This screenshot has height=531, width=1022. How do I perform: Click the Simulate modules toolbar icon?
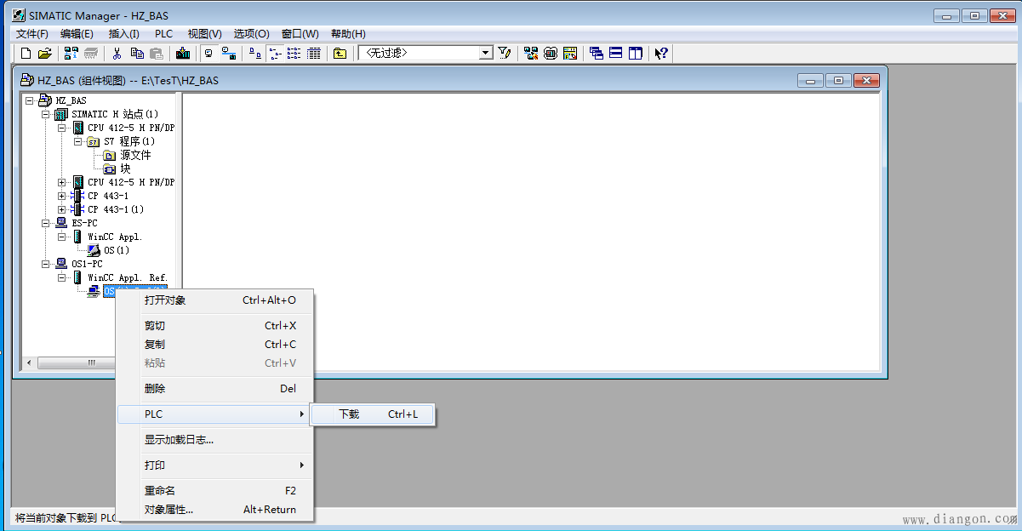click(551, 53)
